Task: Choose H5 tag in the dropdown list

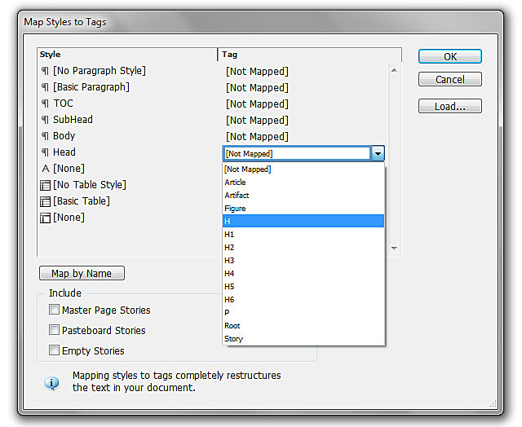Action: (303, 286)
